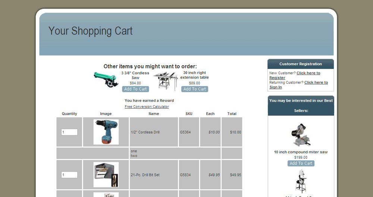Click quantity field for 21-Pc. Drill Bit Set
Viewport: 373px width, 197px height.
[x=69, y=175]
